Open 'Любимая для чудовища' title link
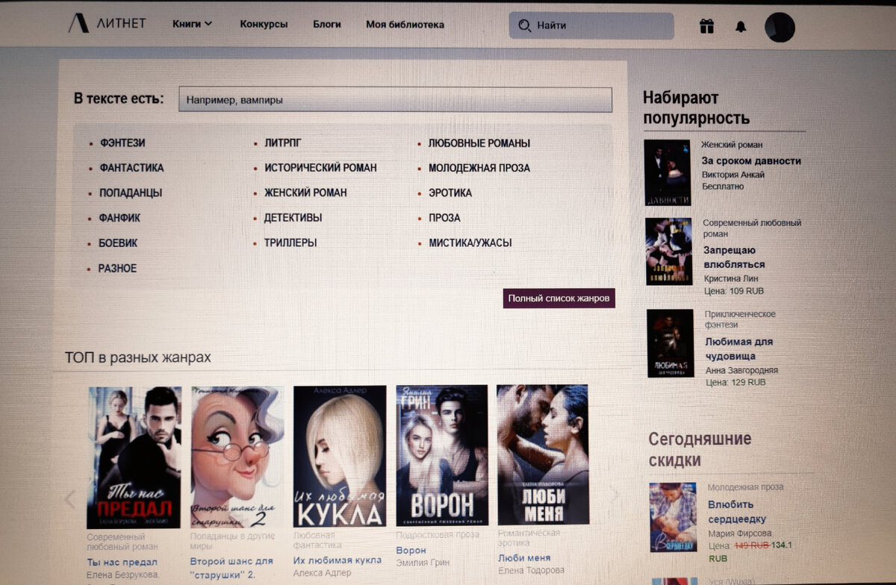 tap(739, 348)
